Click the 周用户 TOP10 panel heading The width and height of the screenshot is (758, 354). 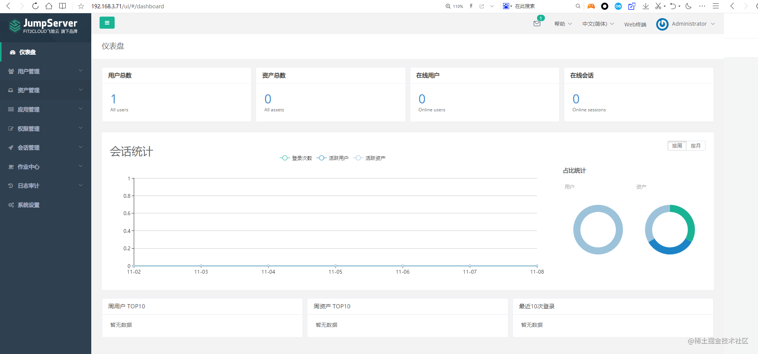[126, 306]
